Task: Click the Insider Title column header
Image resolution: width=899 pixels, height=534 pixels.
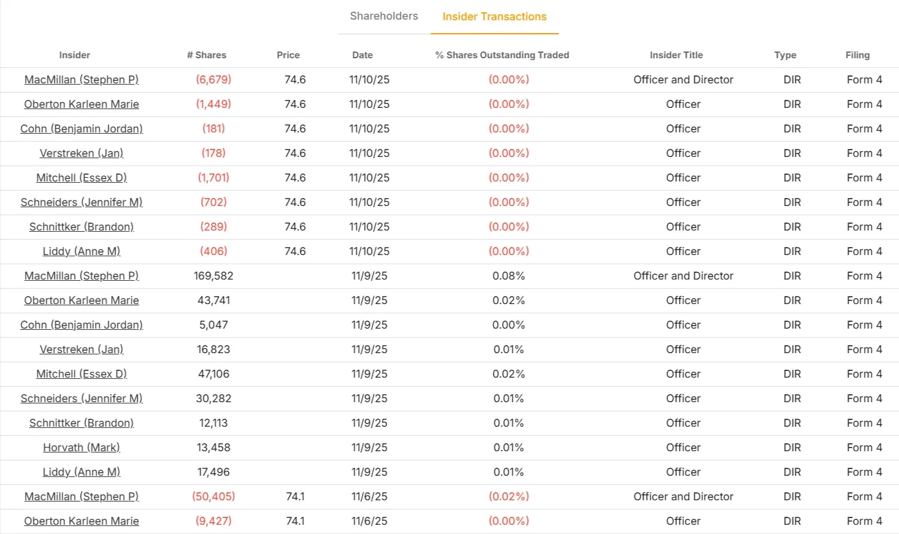Action: point(676,55)
